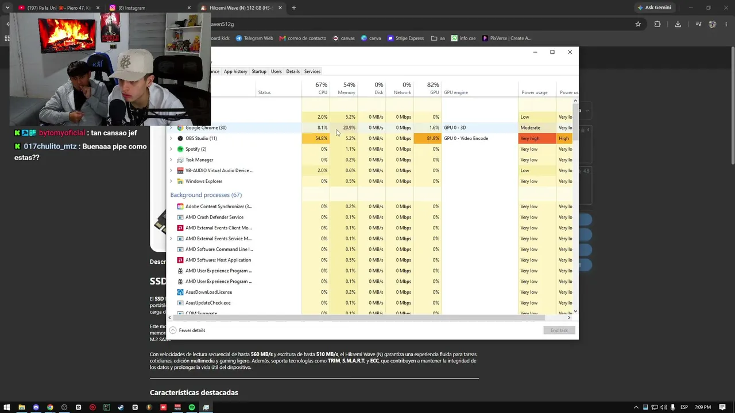The width and height of the screenshot is (735, 413).
Task: Click the OBS Studio process icon
Action: click(180, 138)
